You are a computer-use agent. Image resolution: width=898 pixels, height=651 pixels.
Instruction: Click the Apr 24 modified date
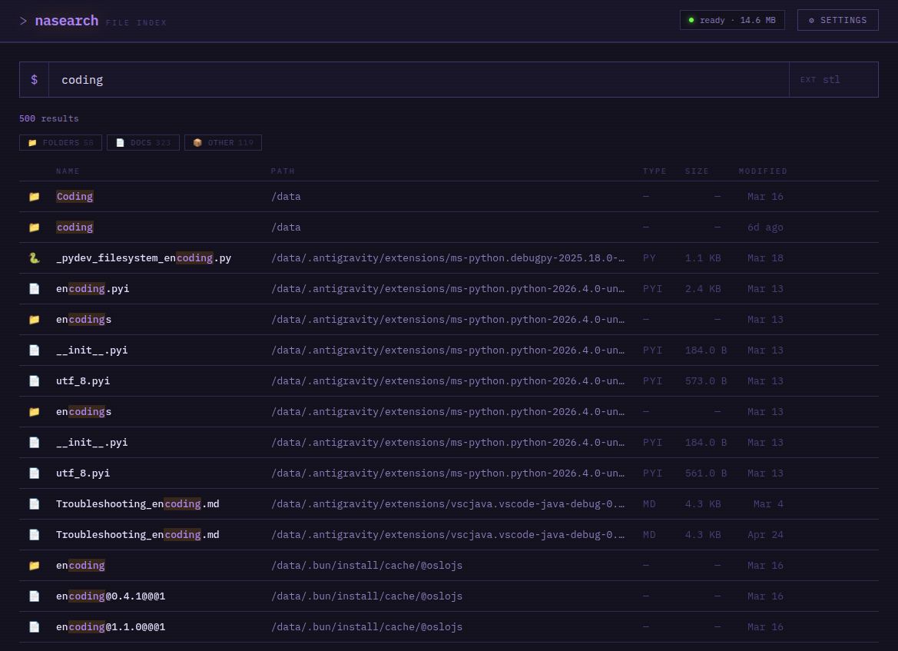tap(765, 535)
